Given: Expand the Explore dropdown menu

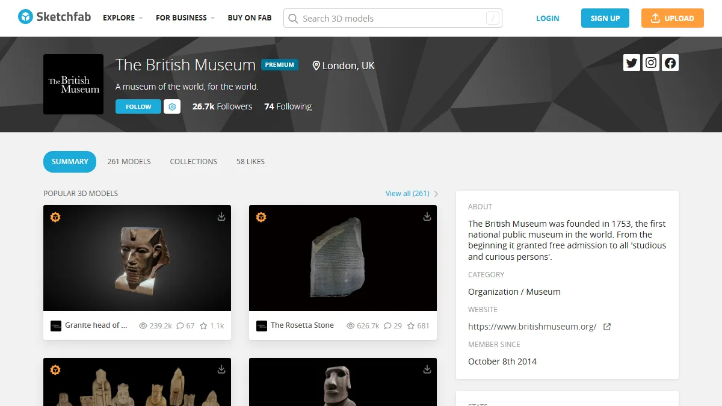Looking at the screenshot, I should coord(123,18).
